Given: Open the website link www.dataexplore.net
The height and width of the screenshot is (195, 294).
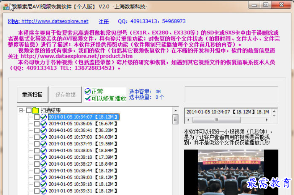Looking at the screenshot, I should [48, 21].
